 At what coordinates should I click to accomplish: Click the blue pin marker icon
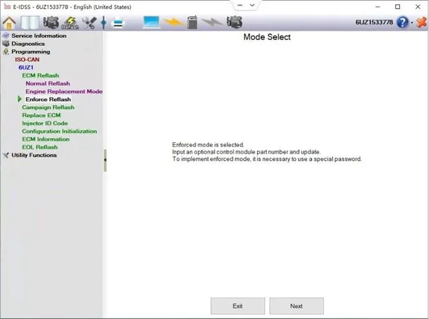pyautogui.click(x=103, y=22)
